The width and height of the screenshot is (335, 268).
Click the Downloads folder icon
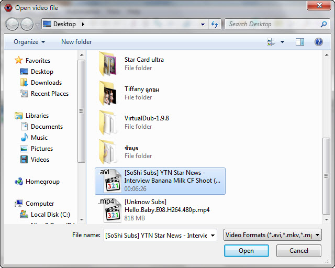24,82
